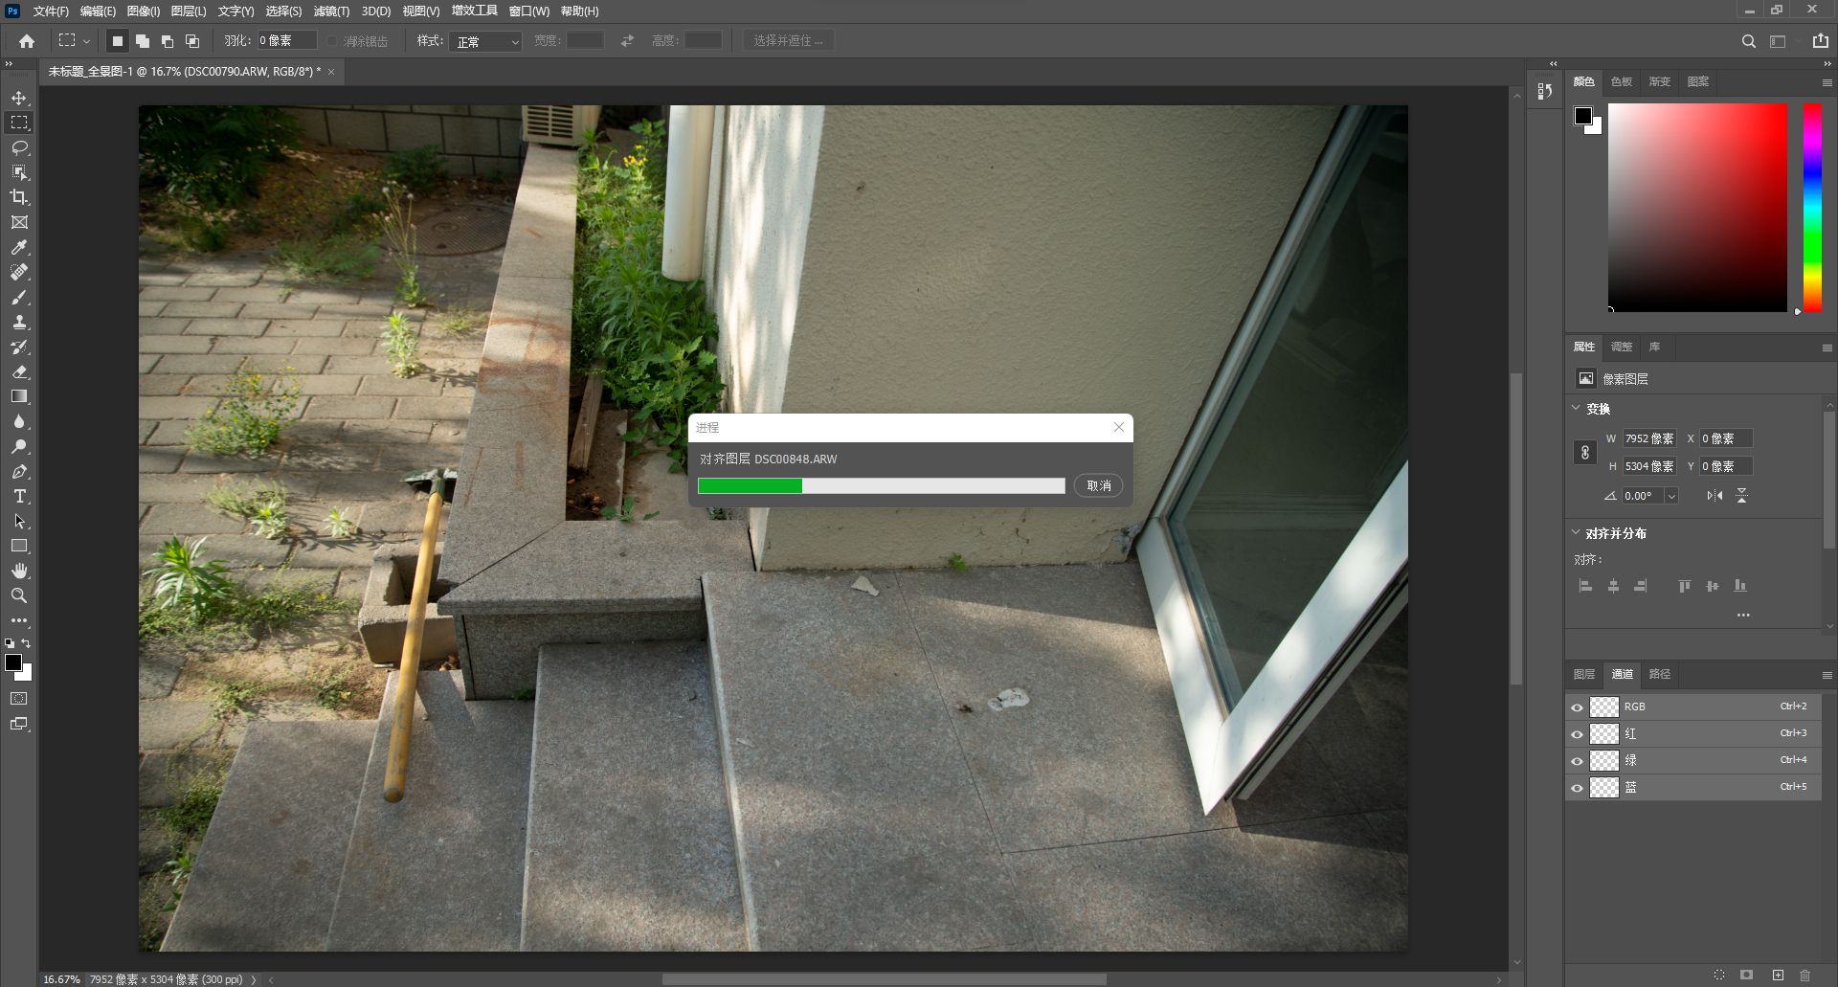
Task: Open the 样式 style dropdown
Action: tap(486, 41)
